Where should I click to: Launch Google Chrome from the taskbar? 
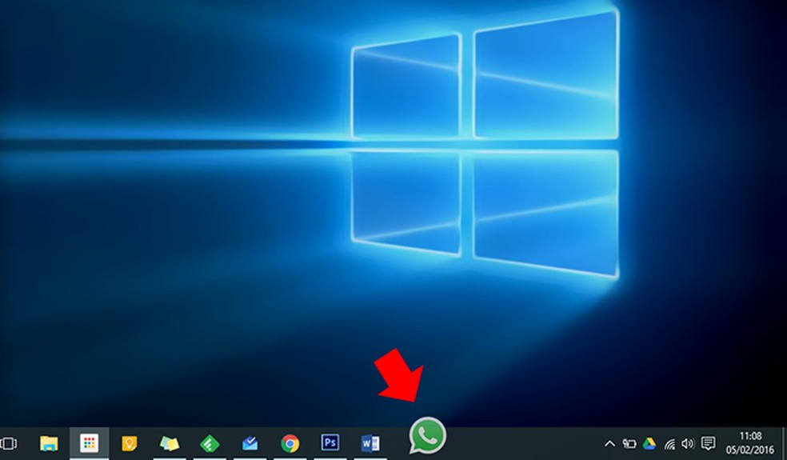click(290, 443)
